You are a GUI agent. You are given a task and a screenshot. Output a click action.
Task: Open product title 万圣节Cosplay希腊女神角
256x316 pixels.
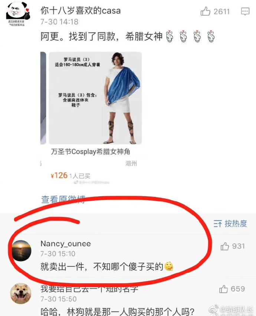click(91, 151)
